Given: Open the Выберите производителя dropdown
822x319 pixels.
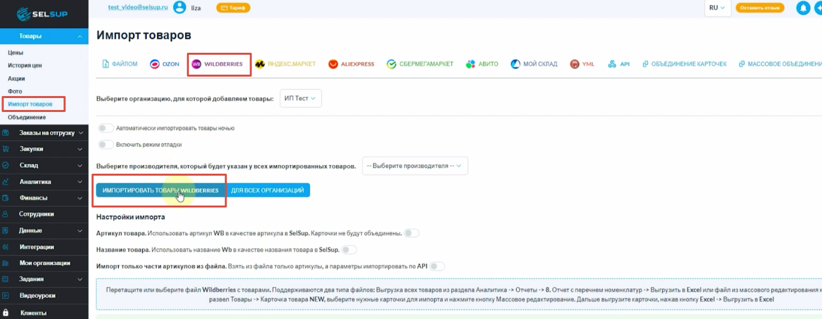Looking at the screenshot, I should [x=415, y=166].
